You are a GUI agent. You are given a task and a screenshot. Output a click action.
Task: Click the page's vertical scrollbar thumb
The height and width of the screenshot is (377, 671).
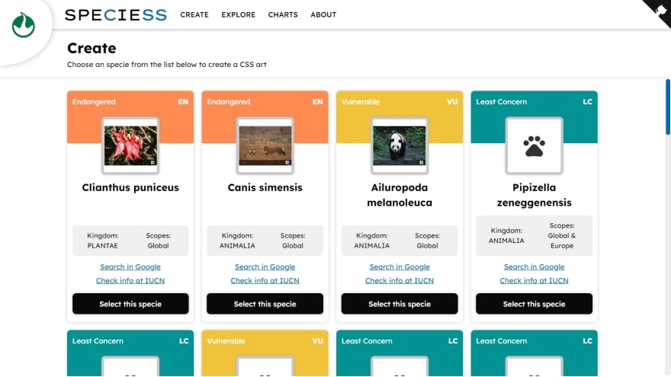pos(668,107)
